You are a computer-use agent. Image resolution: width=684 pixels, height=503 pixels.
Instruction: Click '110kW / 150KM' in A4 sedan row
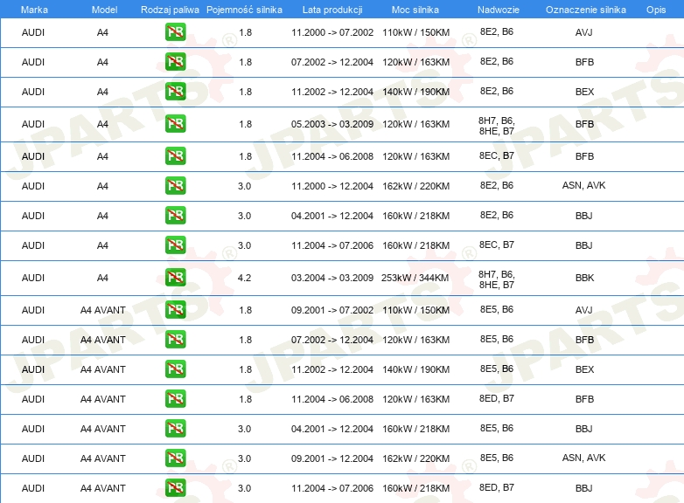(x=415, y=32)
